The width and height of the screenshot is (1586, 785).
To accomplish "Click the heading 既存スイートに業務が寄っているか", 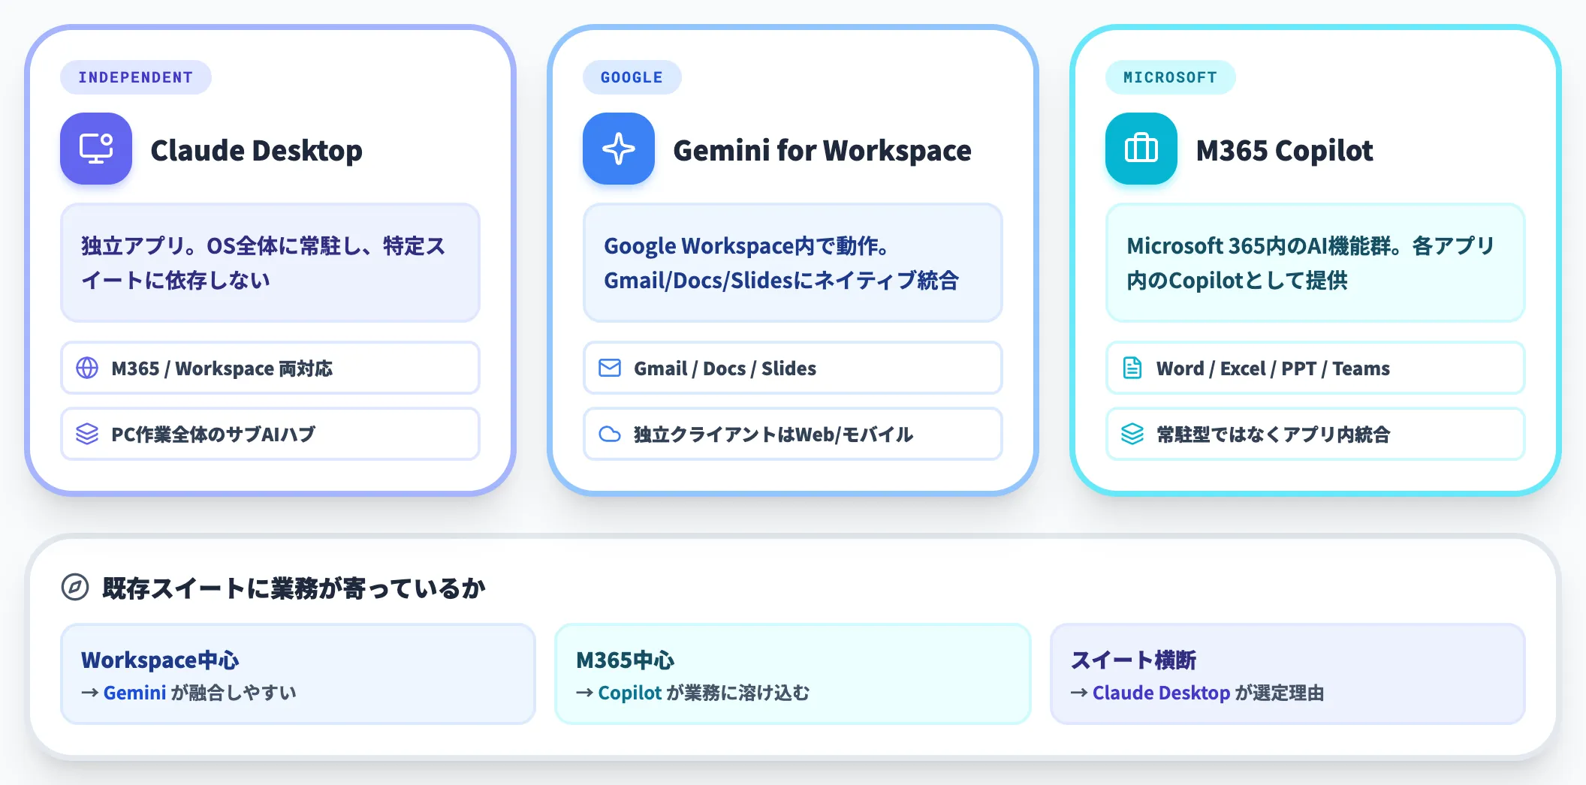I will click(x=294, y=588).
